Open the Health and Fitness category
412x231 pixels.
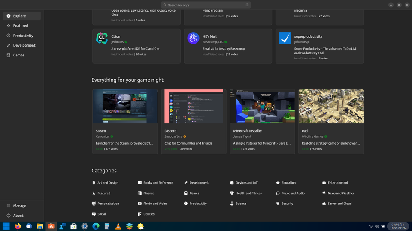coord(245,193)
